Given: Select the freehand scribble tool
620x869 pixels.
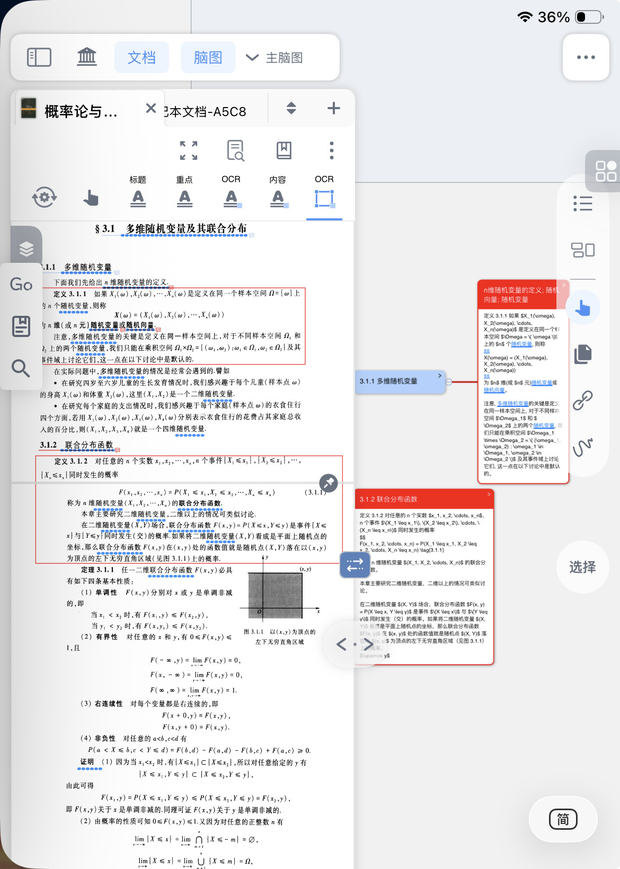Looking at the screenshot, I should coord(582,447).
